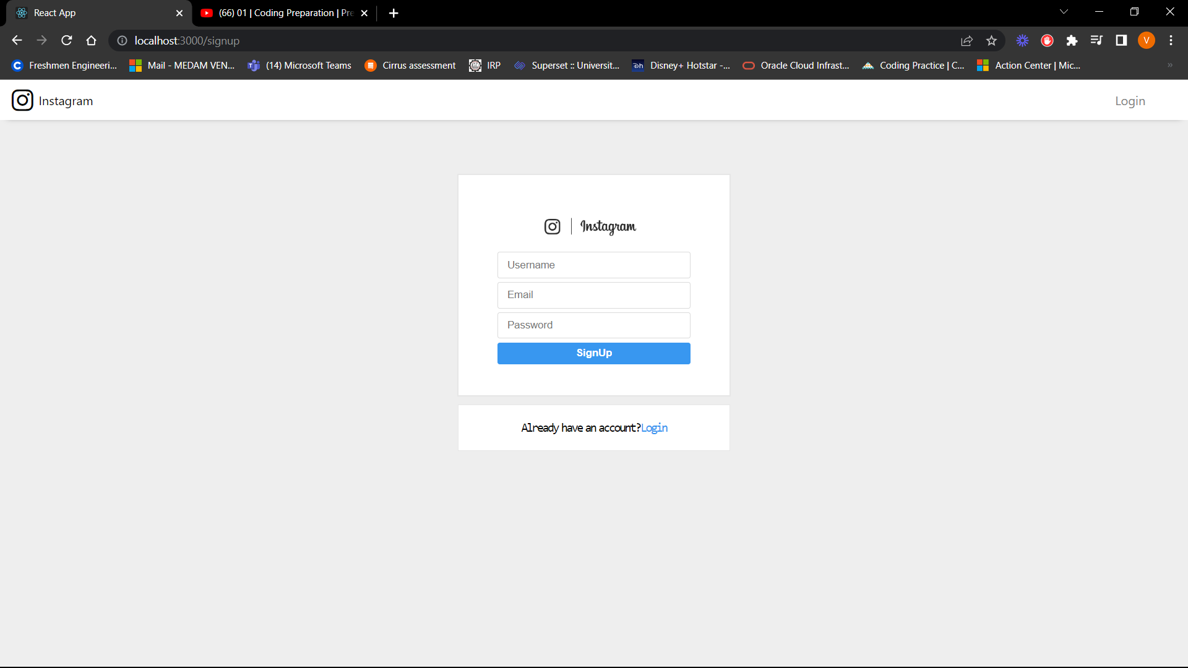Open the browser side panel icon
The image size is (1188, 668).
(x=1121, y=40)
